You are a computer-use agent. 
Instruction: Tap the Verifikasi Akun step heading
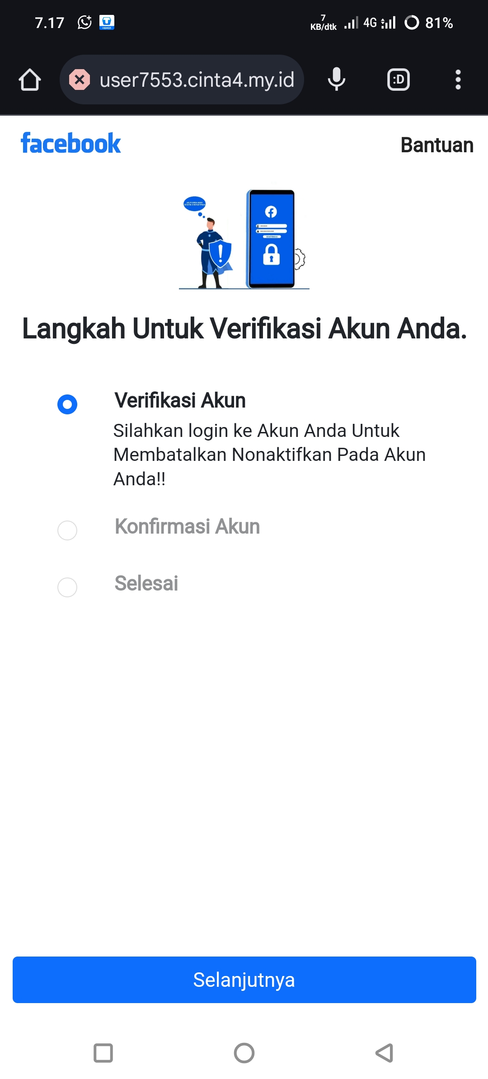(180, 400)
